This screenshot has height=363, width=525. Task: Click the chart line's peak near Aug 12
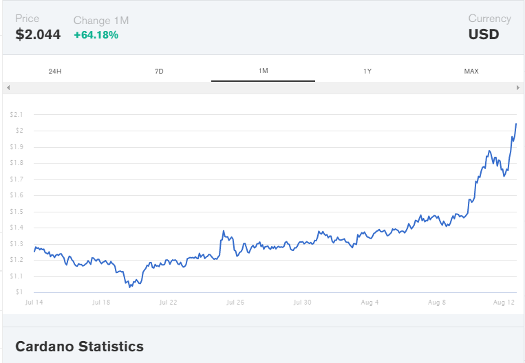[x=516, y=124]
